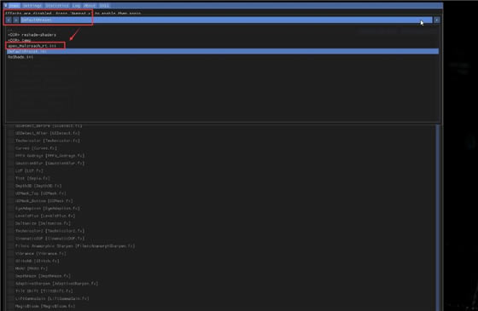
Task: Select the preset file outlined in red
Action: pyautogui.click(x=32, y=46)
